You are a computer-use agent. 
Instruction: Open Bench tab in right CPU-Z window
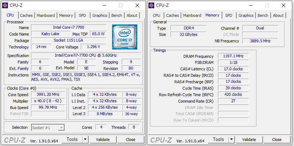click(263, 15)
